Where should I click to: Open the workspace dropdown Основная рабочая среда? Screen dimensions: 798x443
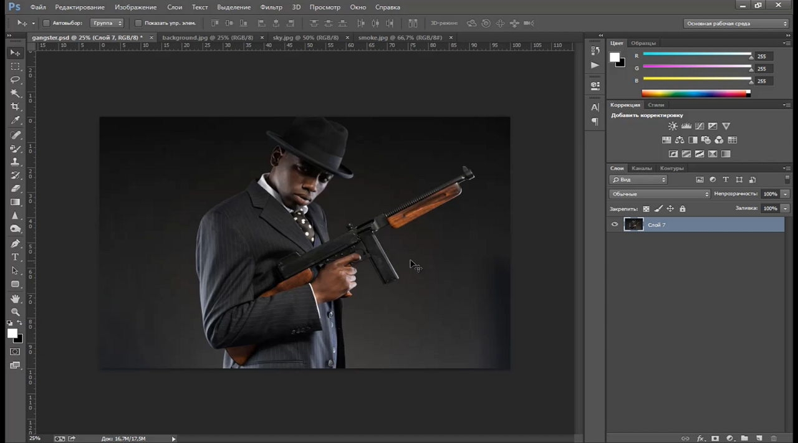[736, 24]
